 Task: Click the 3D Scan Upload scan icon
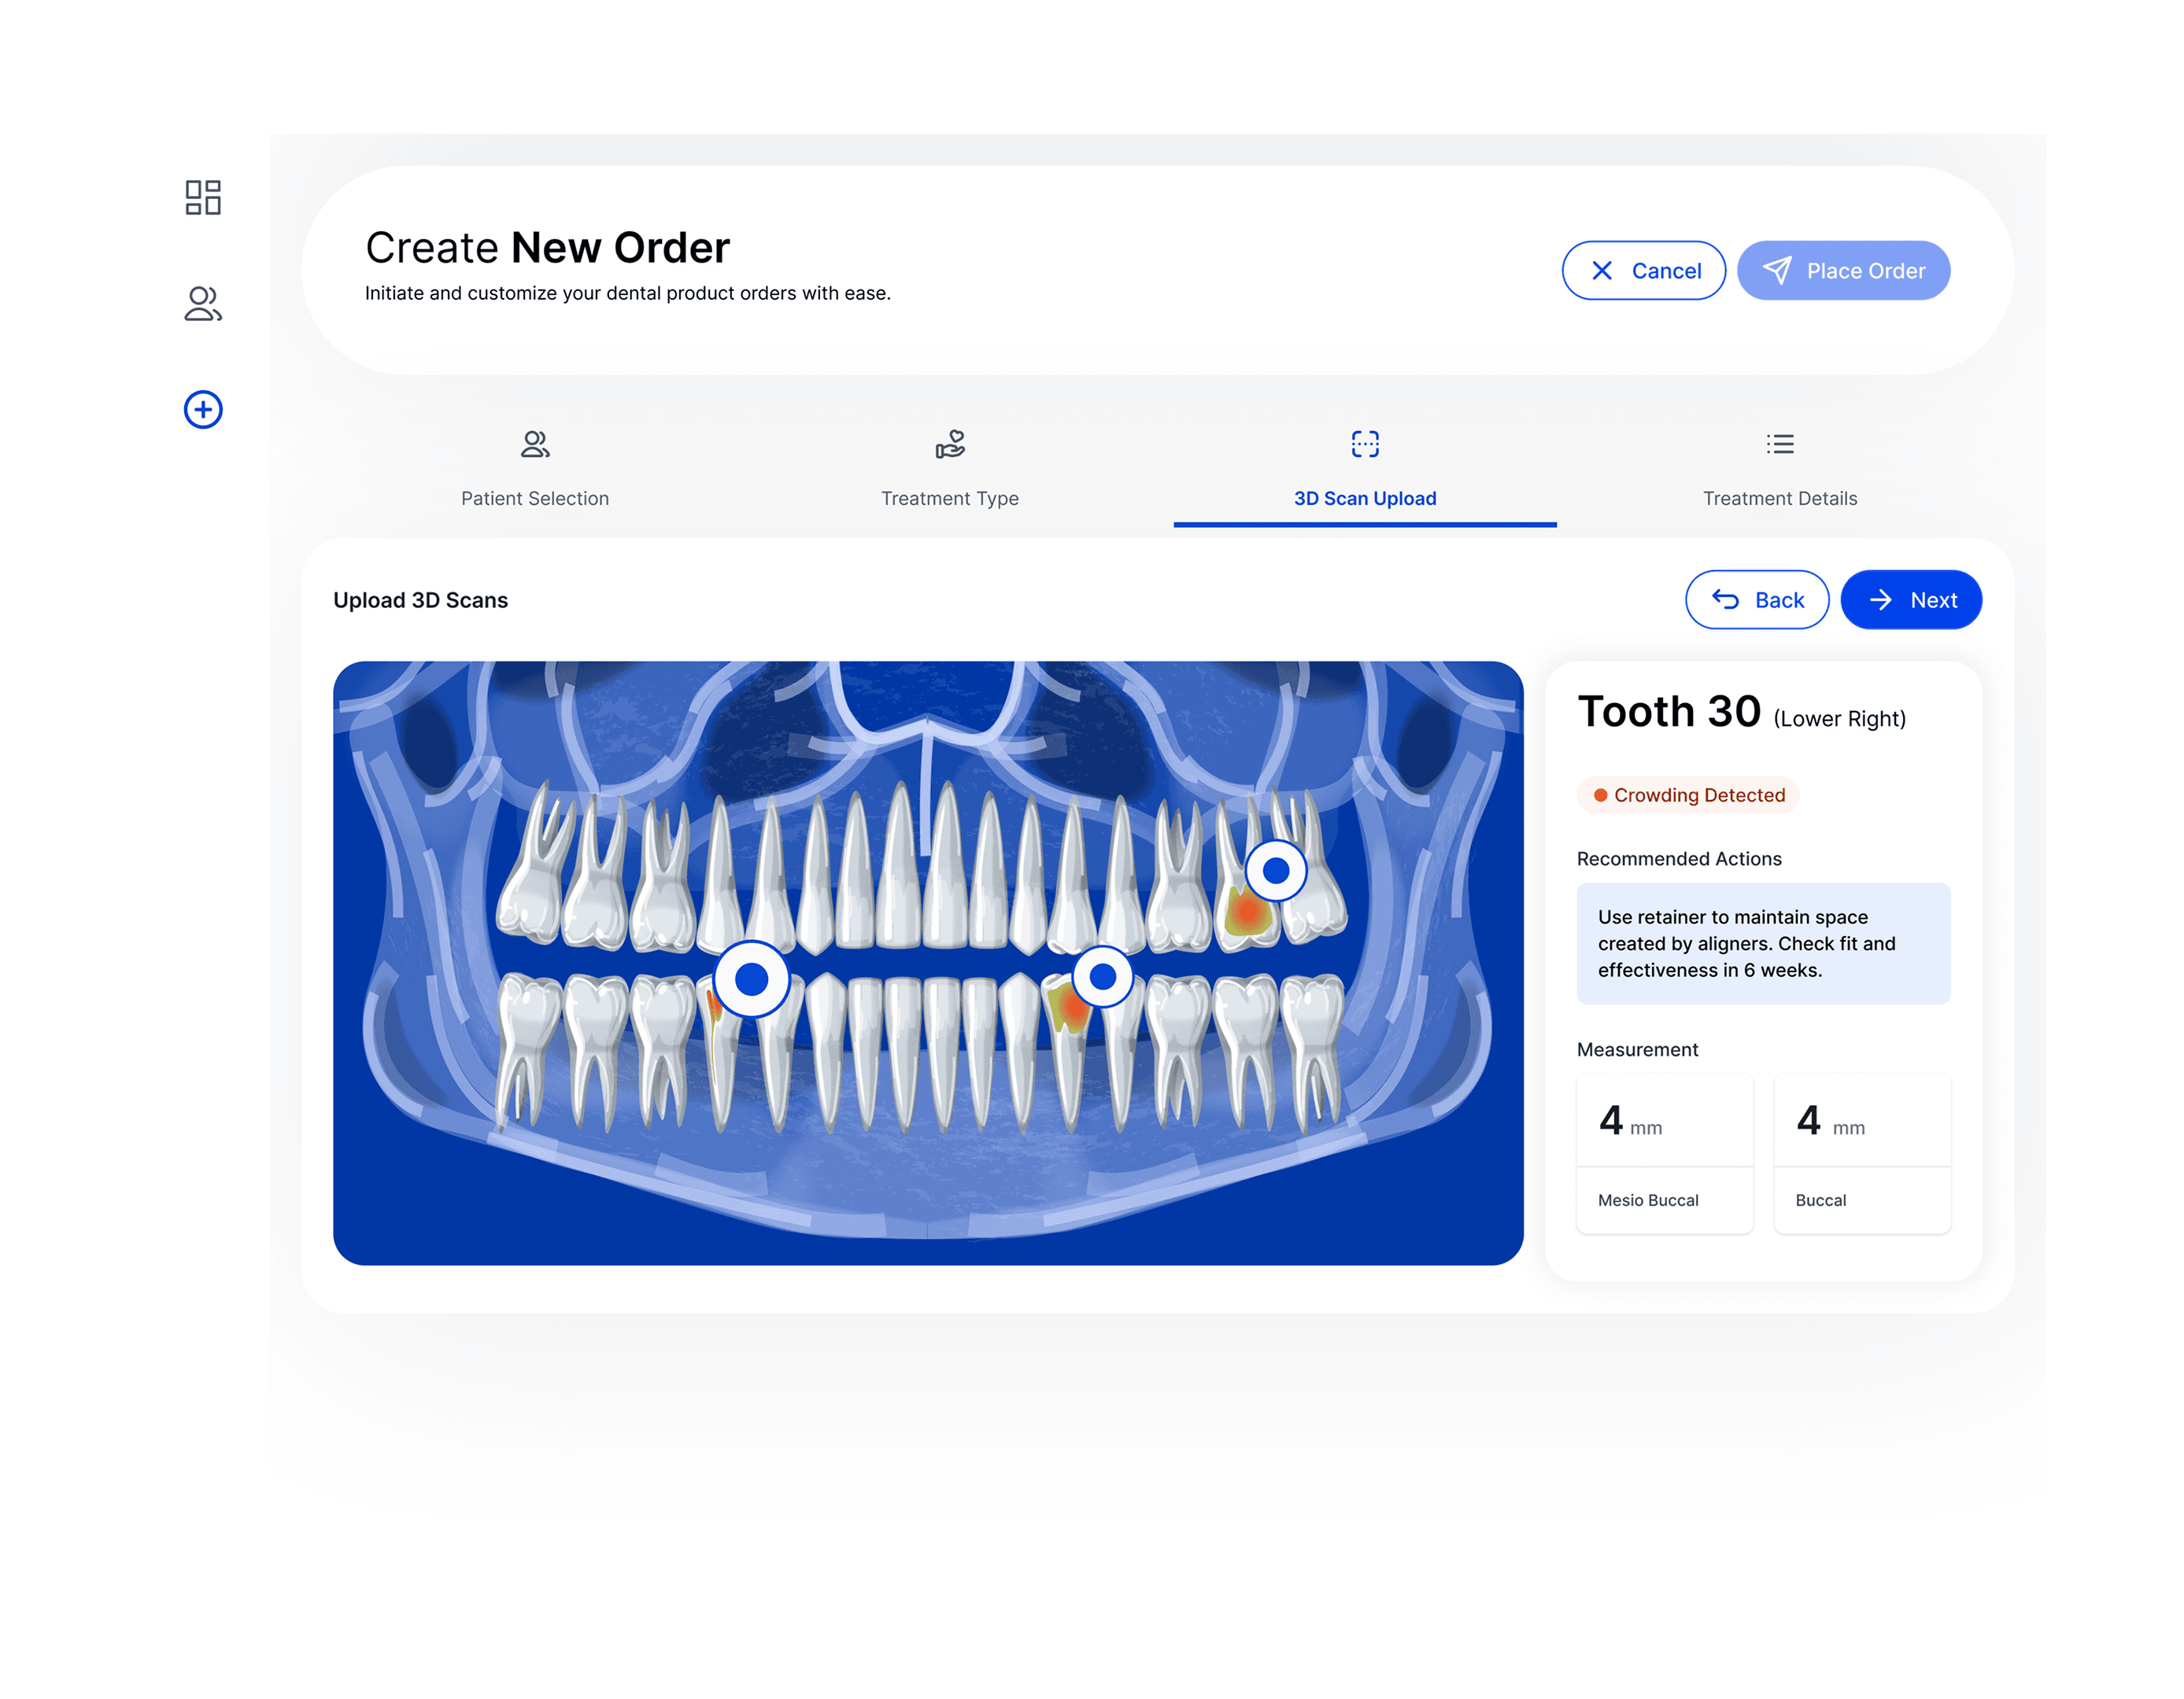point(1365,444)
